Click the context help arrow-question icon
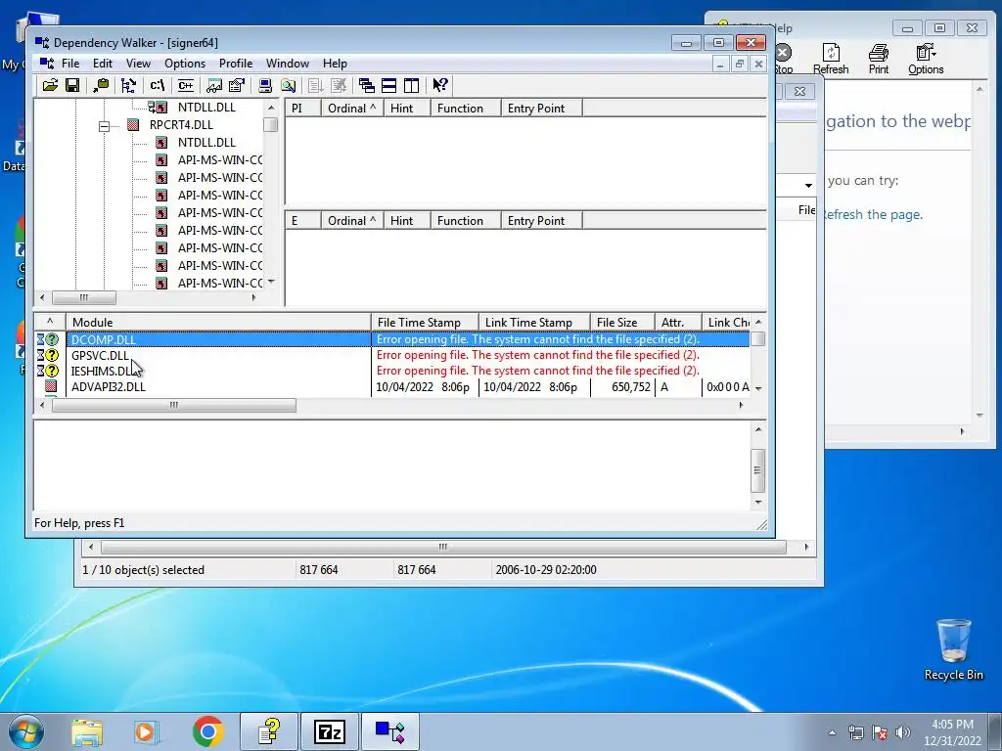Image resolution: width=1002 pixels, height=751 pixels. tap(439, 85)
